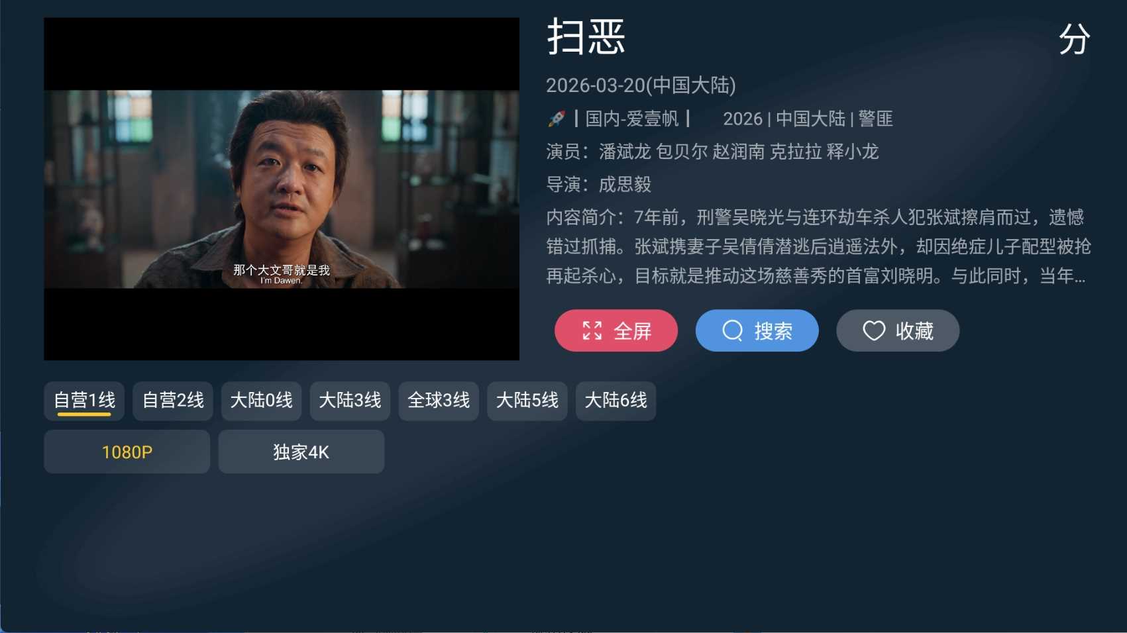Switch quality to 独家4K
This screenshot has width=1127, height=633.
(x=301, y=452)
